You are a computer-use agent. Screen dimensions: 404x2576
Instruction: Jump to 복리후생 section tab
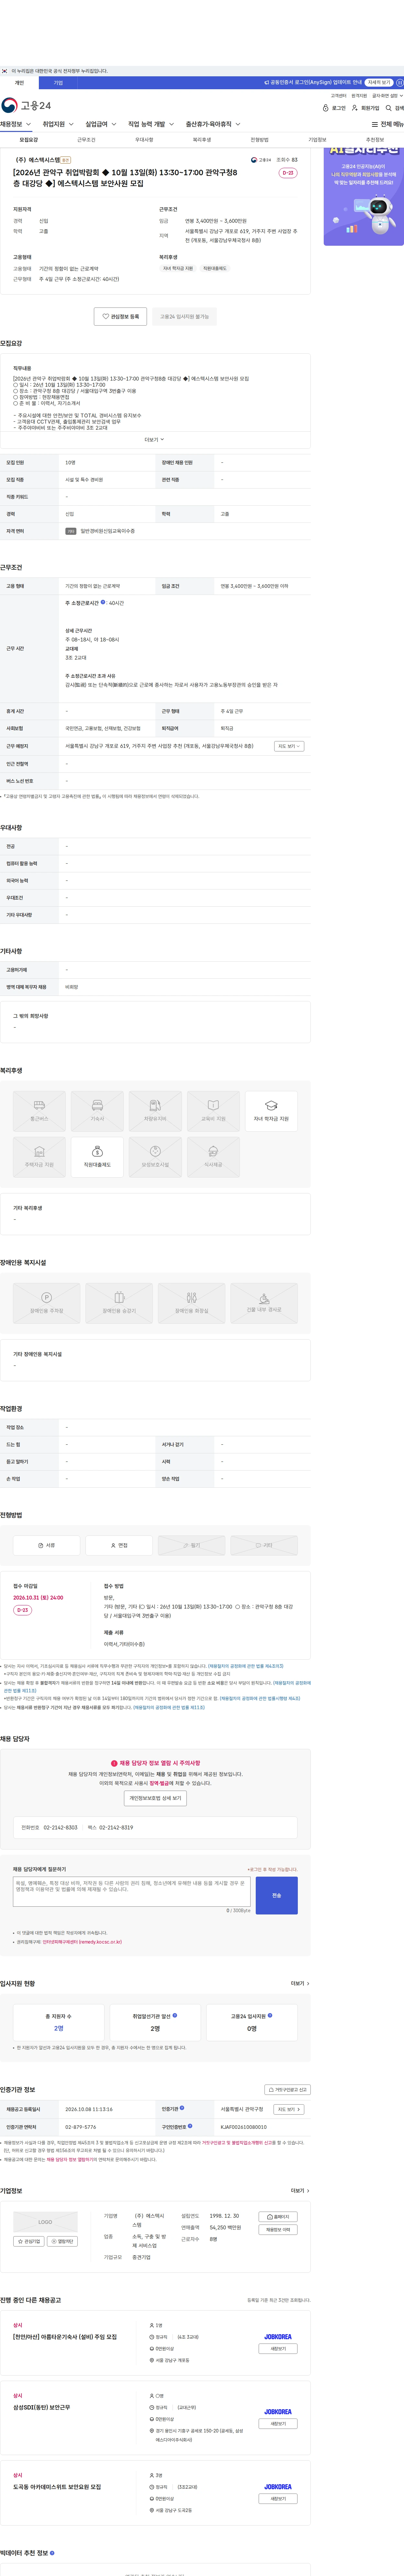(202, 140)
